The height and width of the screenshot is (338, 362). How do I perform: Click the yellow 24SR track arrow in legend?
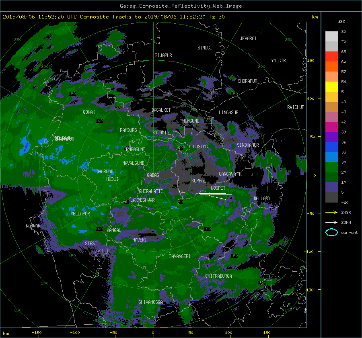pyautogui.click(x=331, y=212)
